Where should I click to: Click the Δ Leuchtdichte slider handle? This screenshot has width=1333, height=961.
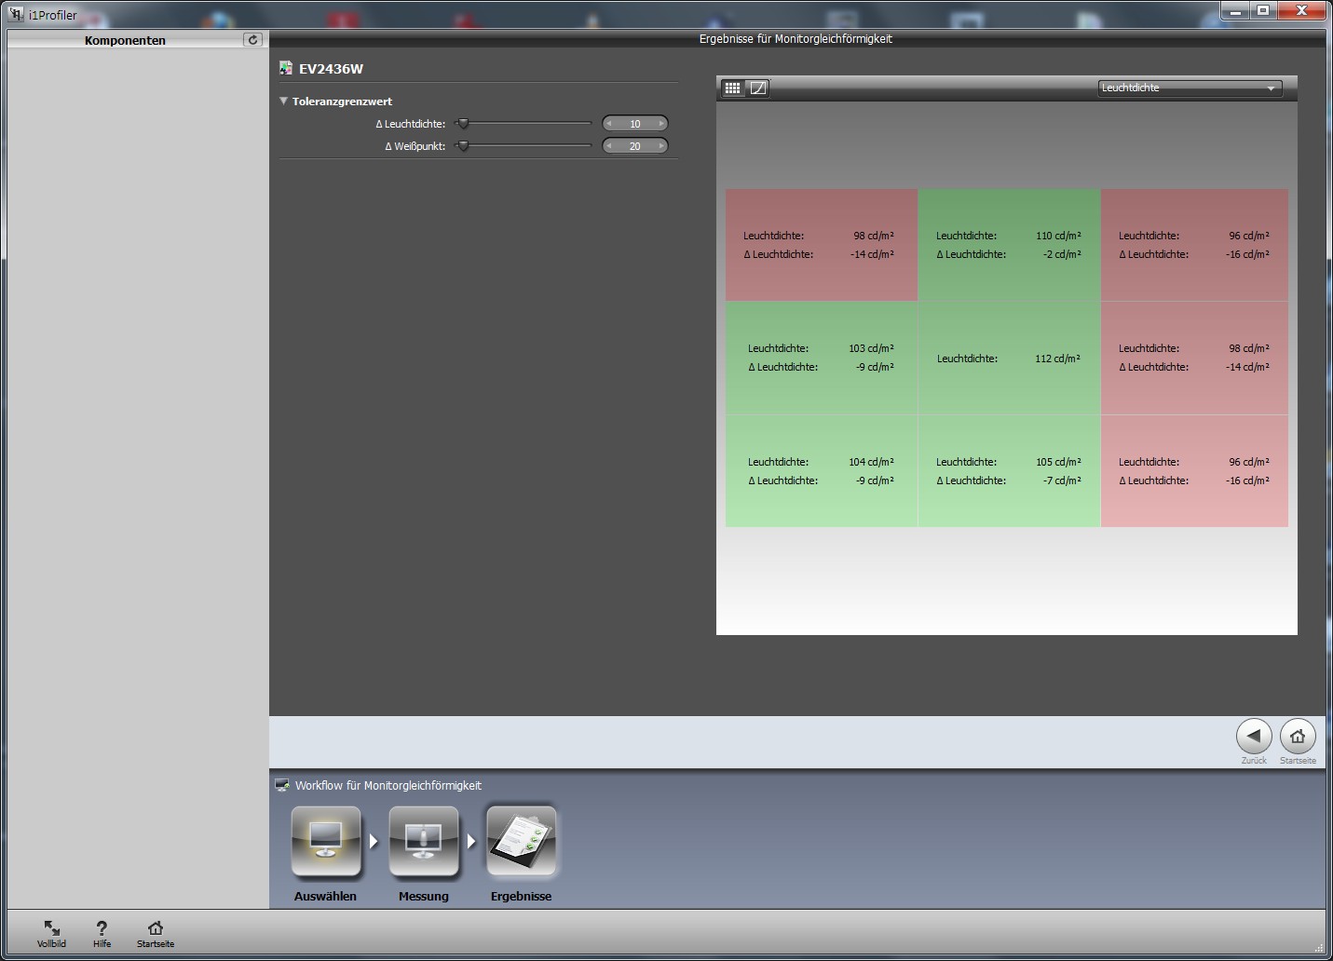pos(463,124)
